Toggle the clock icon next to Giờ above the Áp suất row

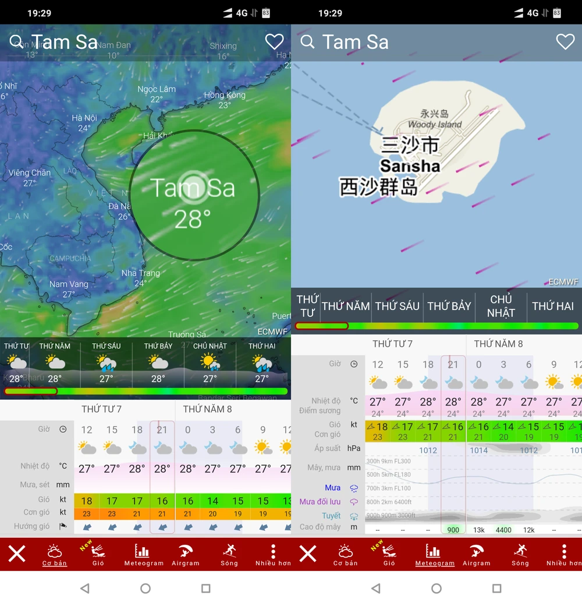pos(354,364)
